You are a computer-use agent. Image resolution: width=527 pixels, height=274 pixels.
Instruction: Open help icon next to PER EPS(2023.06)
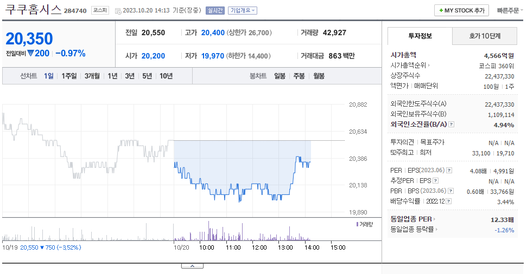pyautogui.click(x=449, y=171)
